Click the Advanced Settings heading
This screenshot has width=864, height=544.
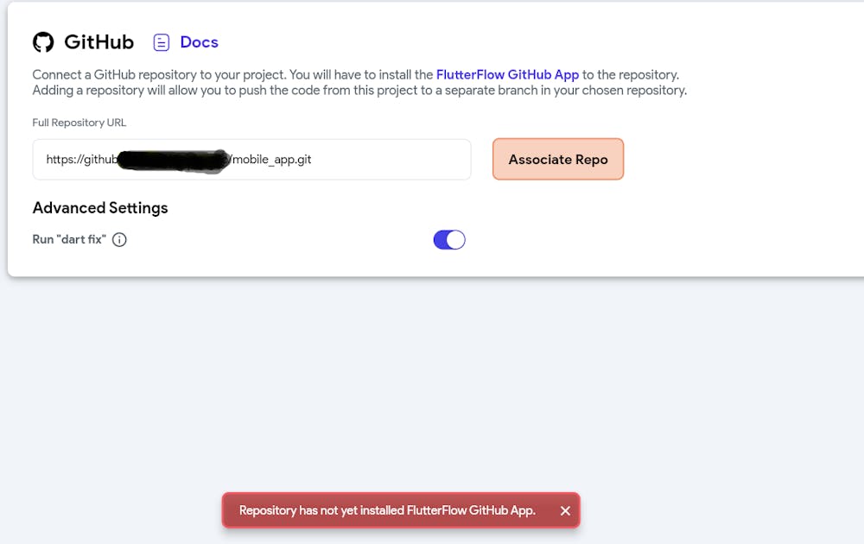click(100, 208)
